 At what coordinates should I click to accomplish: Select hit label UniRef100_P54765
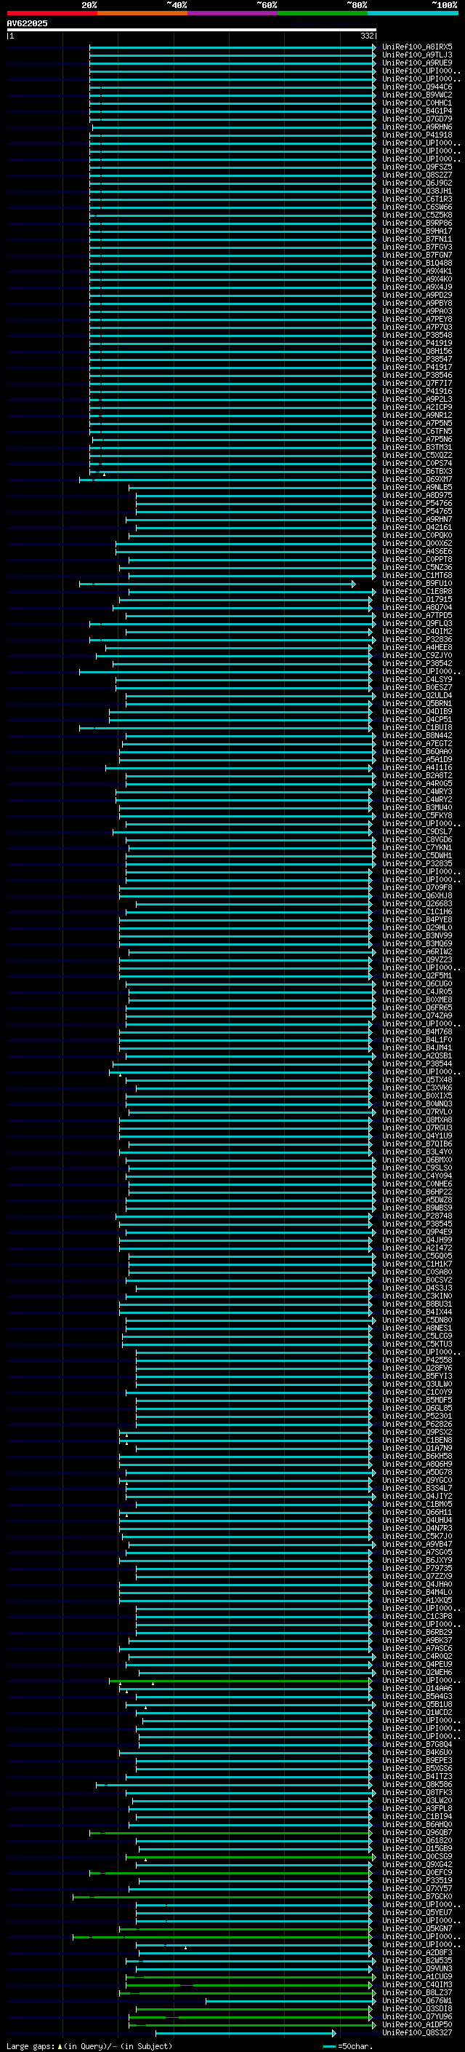(x=417, y=512)
